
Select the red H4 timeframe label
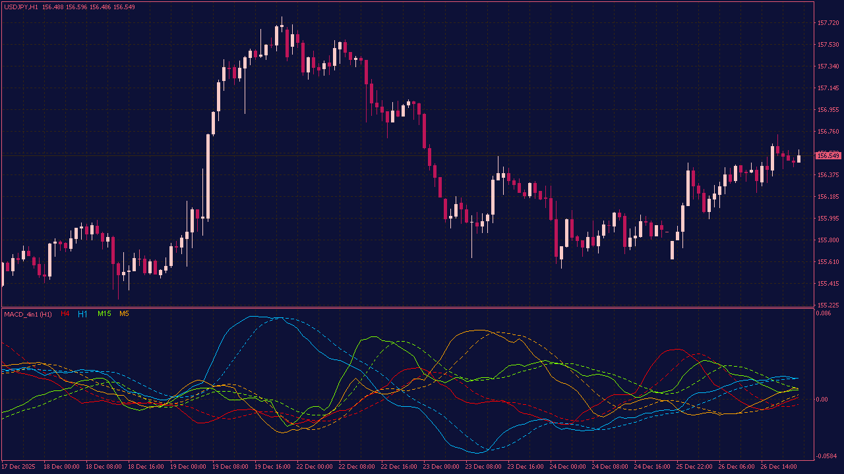click(x=64, y=315)
